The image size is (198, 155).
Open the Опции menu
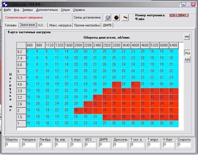point(65,10)
